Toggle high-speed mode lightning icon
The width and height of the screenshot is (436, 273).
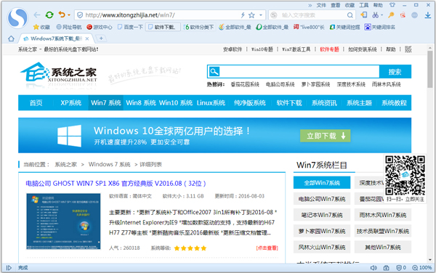point(243,15)
